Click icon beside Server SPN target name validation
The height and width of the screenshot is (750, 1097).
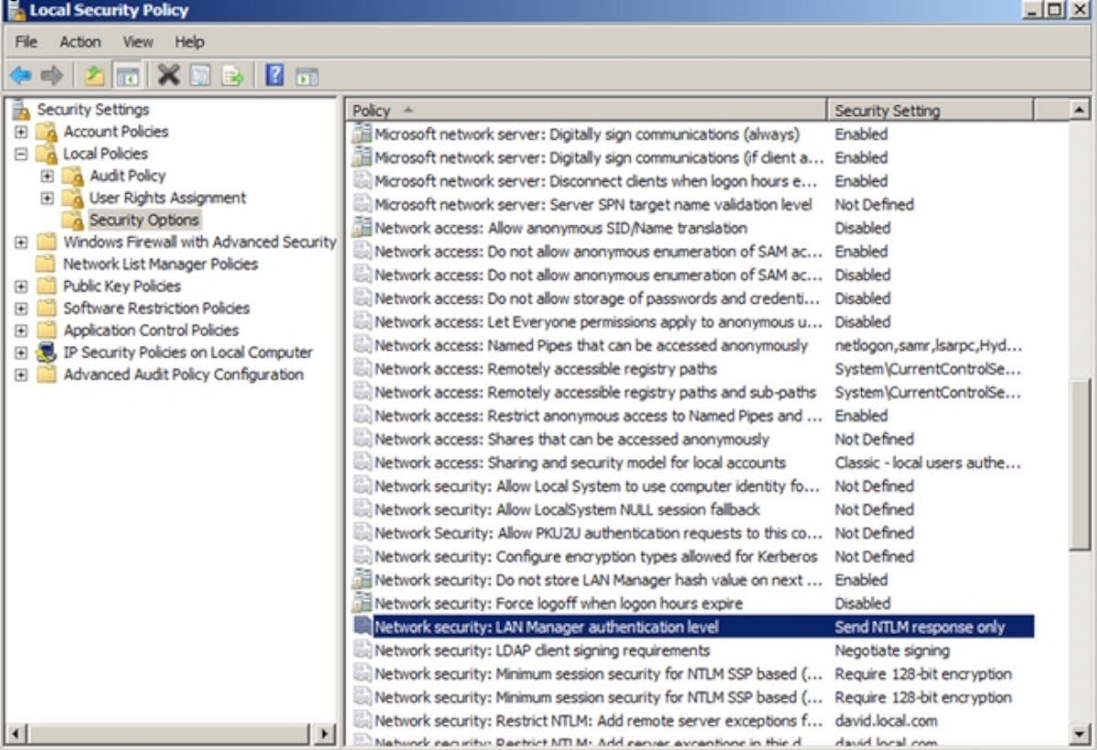pos(362,204)
